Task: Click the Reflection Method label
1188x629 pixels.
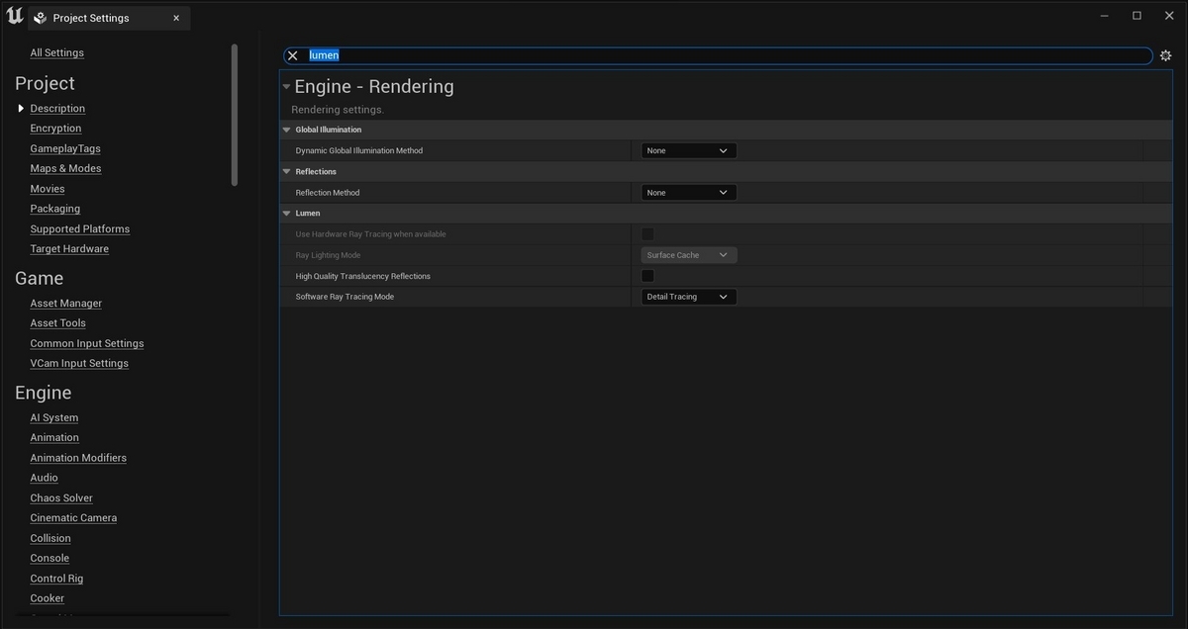Action: [328, 193]
